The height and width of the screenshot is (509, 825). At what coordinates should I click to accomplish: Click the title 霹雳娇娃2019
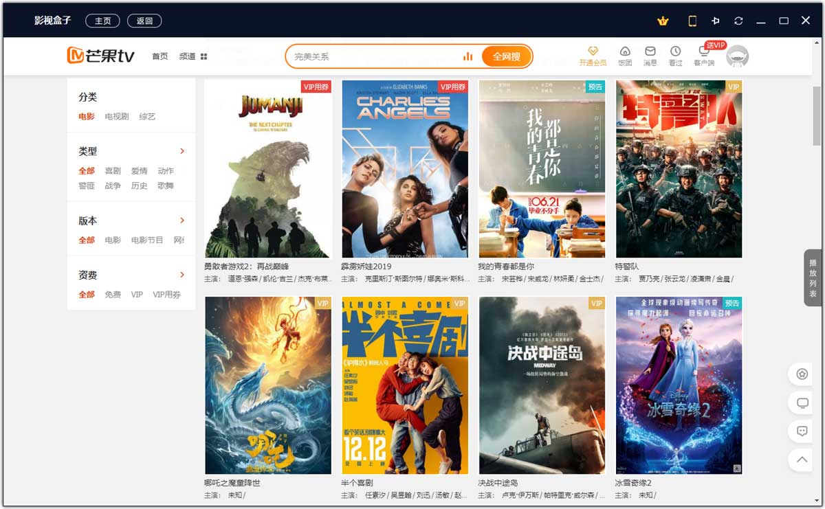coord(366,267)
